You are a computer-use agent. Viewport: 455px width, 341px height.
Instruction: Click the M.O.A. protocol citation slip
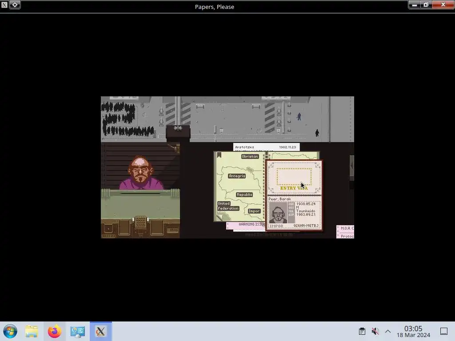pos(345,232)
